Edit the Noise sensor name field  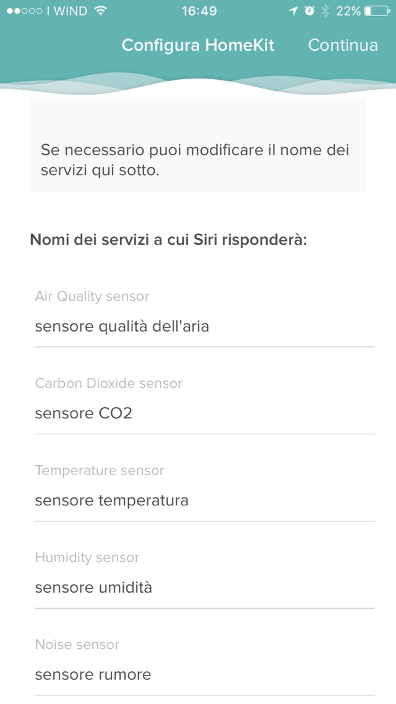click(x=204, y=674)
